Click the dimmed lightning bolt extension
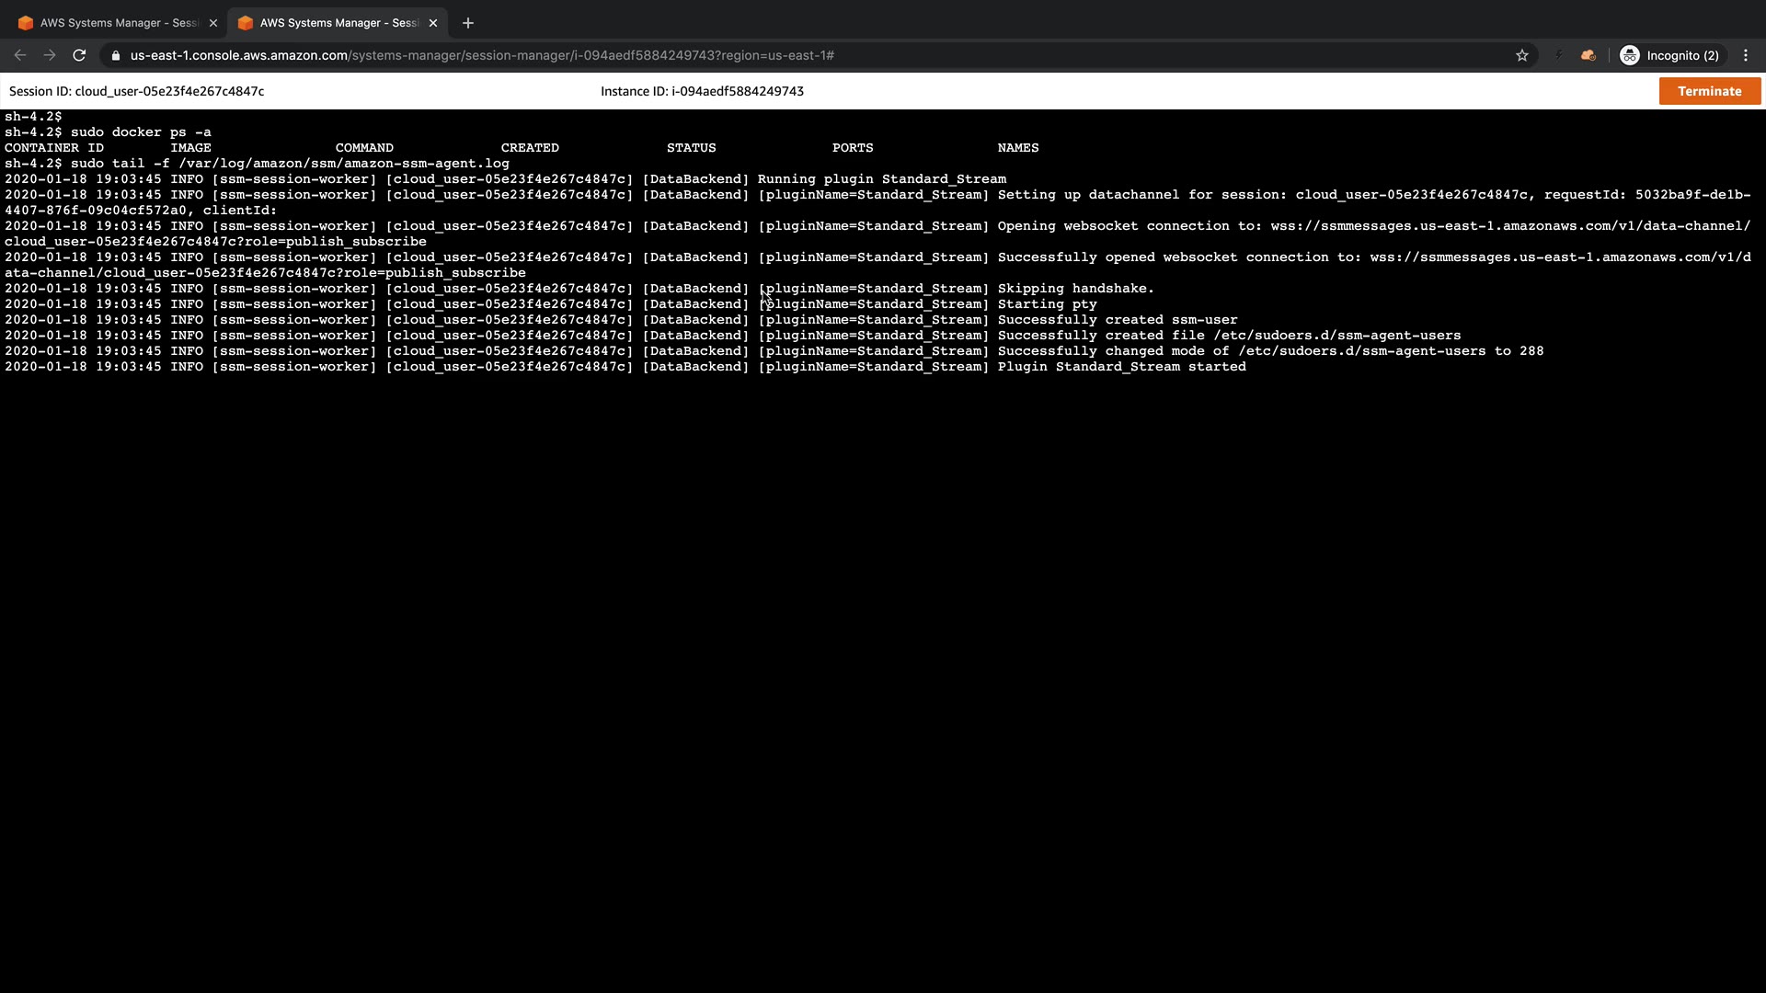The height and width of the screenshot is (993, 1766). (1558, 55)
